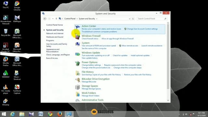This screenshot has height=117, width=208.
Task: Select SMADAV desktop icon
Action: (x=6, y=74)
